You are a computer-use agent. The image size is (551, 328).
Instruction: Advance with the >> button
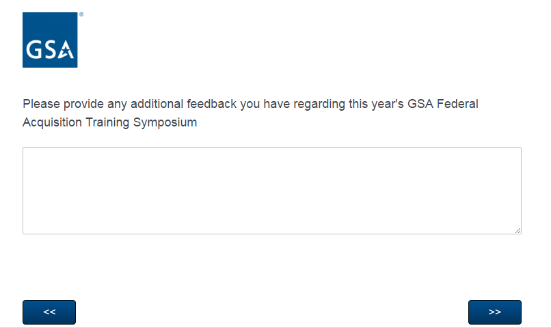point(494,312)
